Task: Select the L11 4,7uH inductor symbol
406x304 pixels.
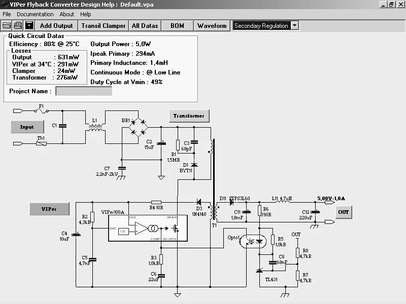Action: pos(282,201)
